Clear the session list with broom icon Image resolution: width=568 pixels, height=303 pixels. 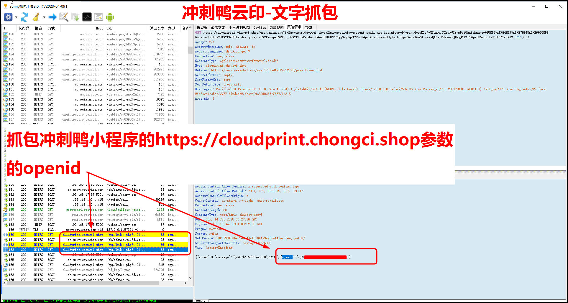[x=36, y=17]
